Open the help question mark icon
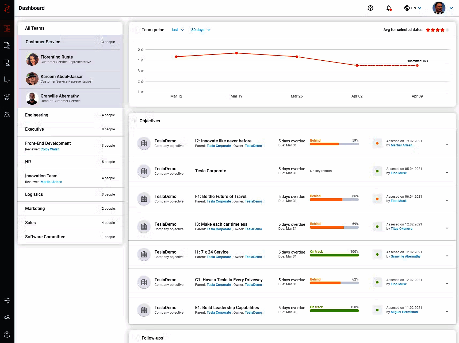Viewport: 459px width, 343px height. point(370,8)
